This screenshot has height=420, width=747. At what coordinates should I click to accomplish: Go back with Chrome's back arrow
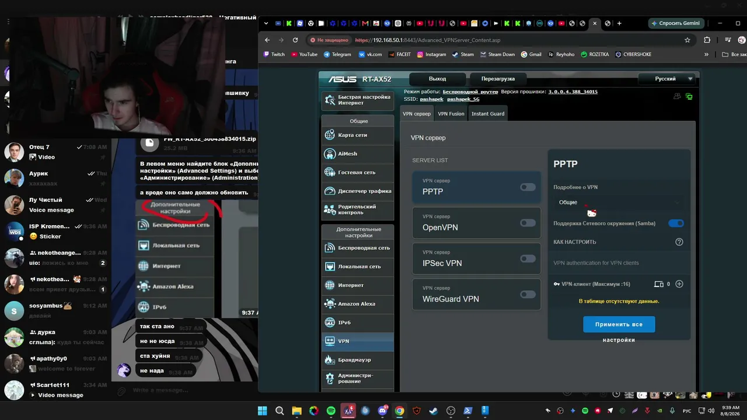267,40
